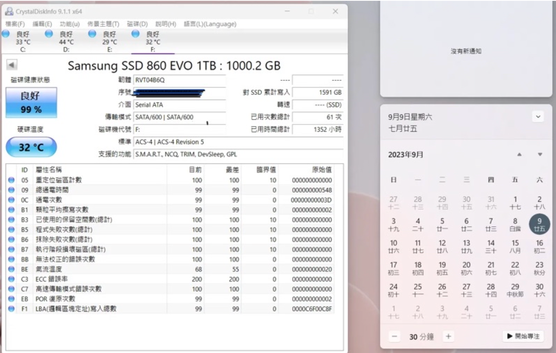The width and height of the screenshot is (556, 353).
Task: Click the 原始值 column header
Action: [x=322, y=170]
